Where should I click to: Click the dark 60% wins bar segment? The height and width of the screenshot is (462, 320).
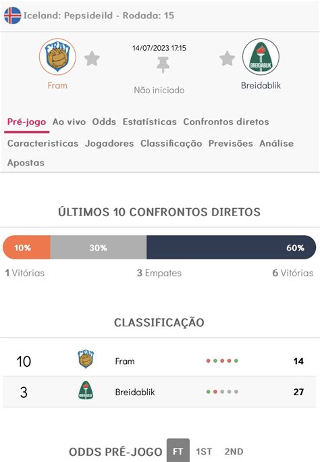(x=232, y=247)
